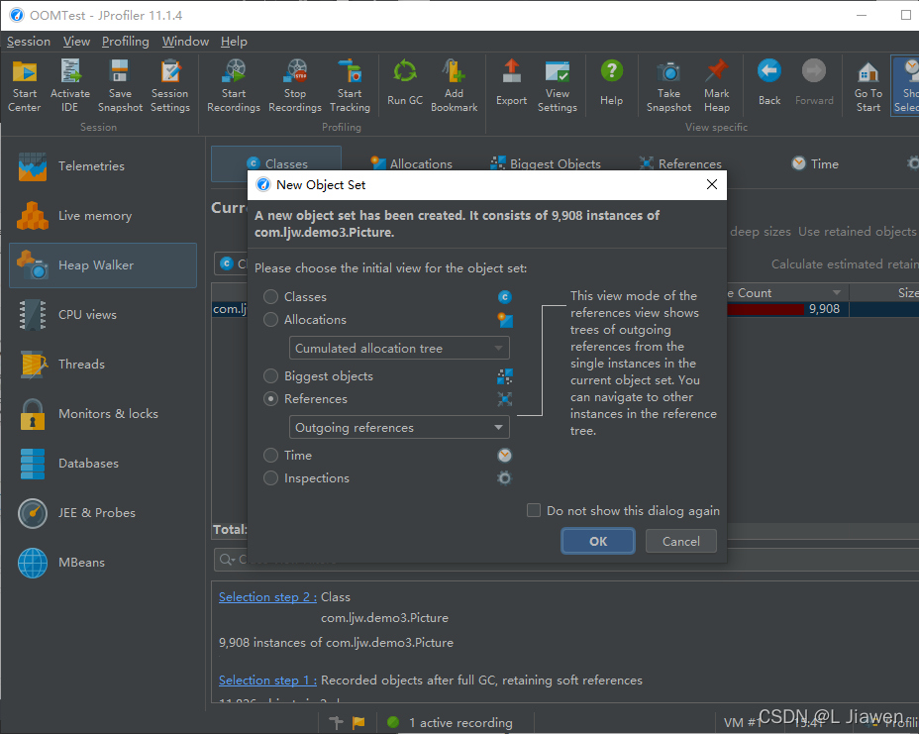The height and width of the screenshot is (734, 919).
Task: Open the Threads sidebar section
Action: tap(103, 365)
